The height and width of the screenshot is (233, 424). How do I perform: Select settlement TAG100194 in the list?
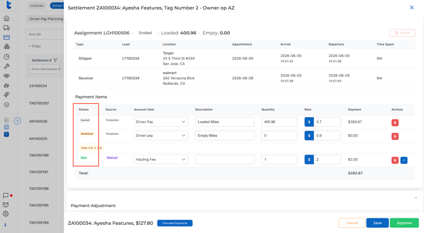39,223
